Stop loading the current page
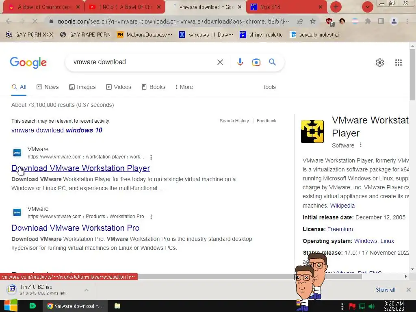Image resolution: width=416 pixels, height=312 pixels. [x=35, y=21]
